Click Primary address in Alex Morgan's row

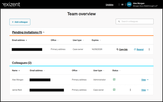tap(79, 80)
